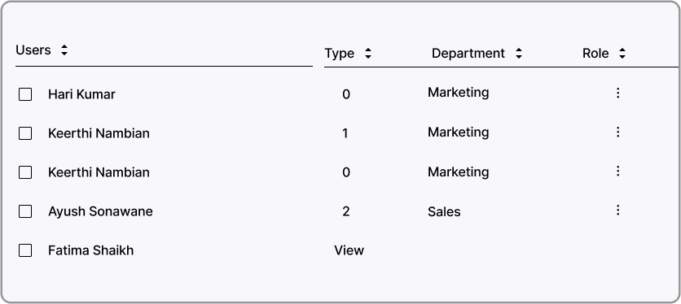Click the Users column header label
This screenshot has width=681, height=304.
(33, 50)
